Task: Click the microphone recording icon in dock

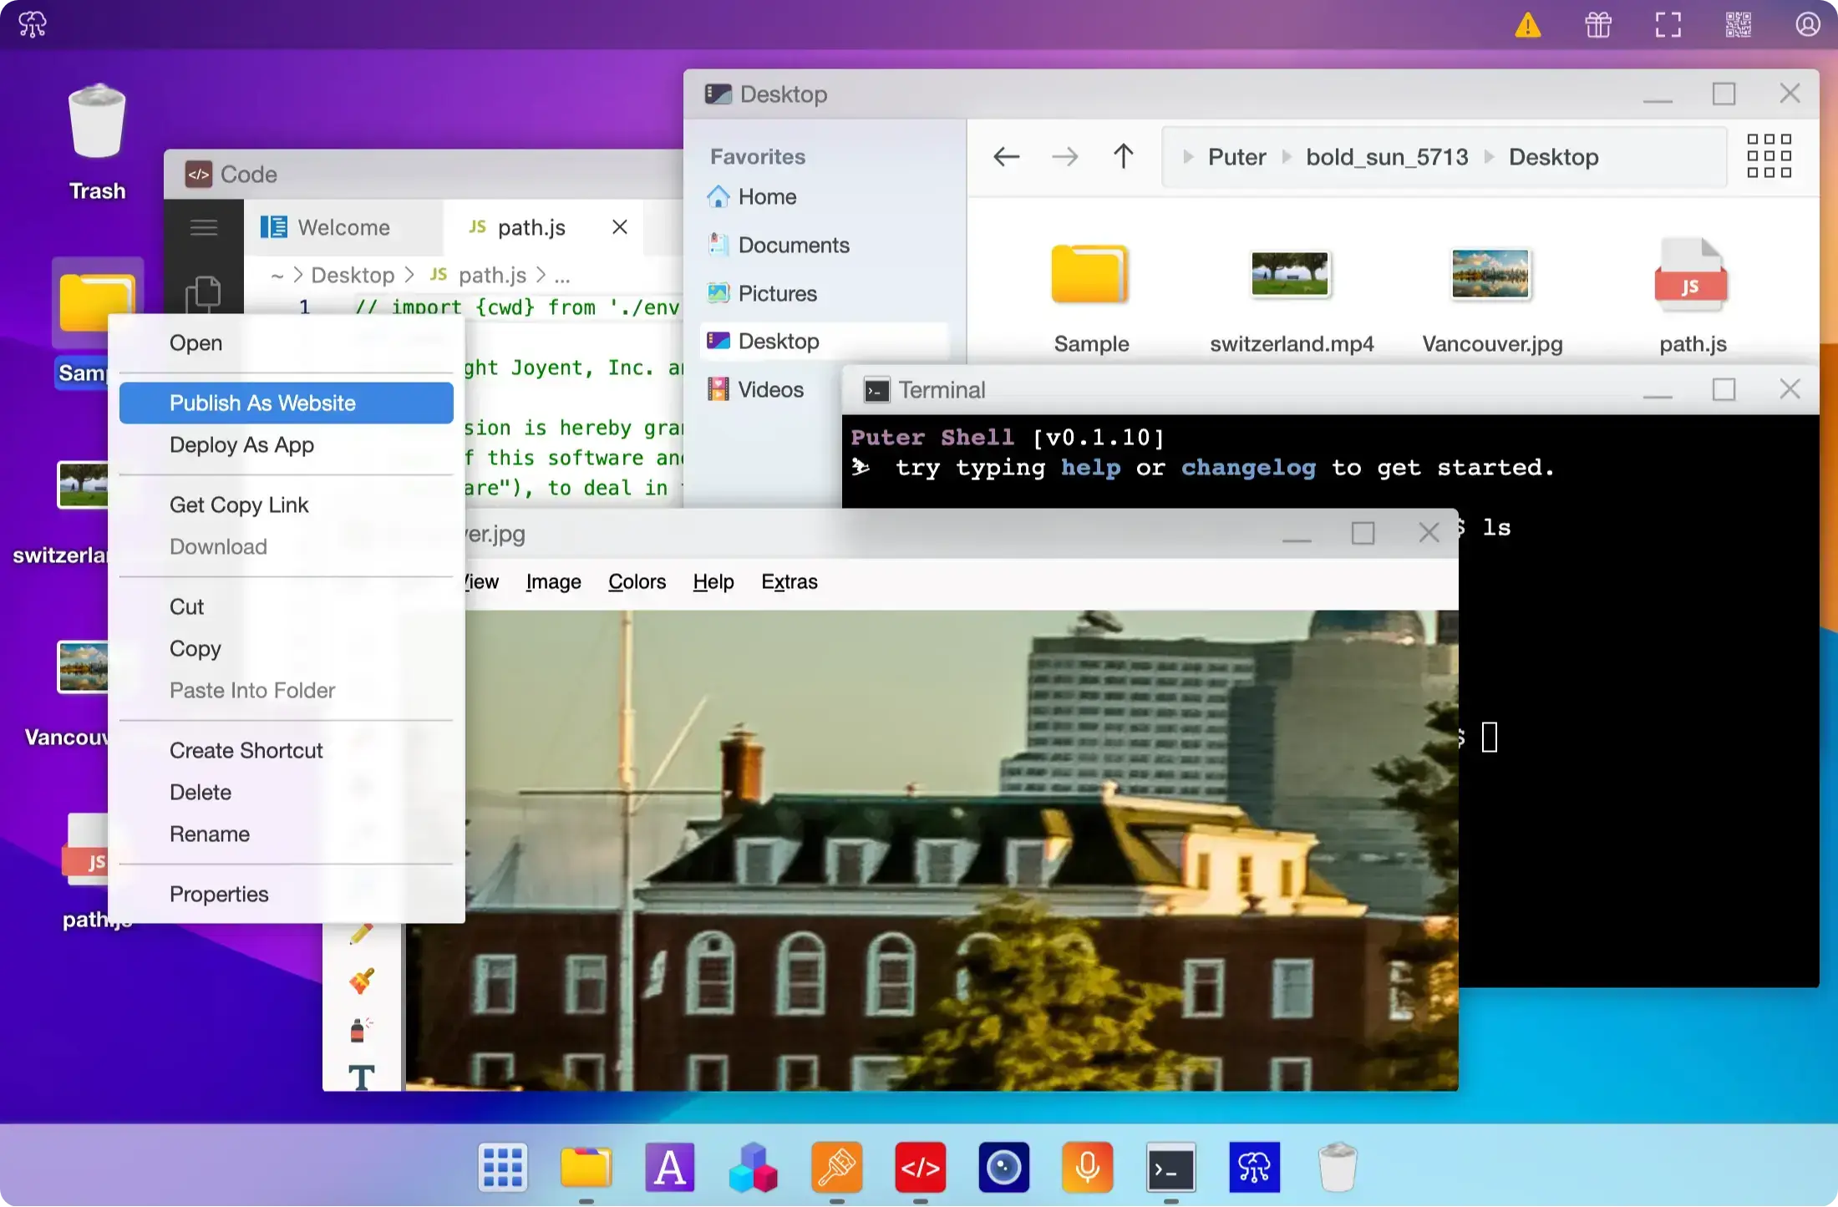Action: [x=1088, y=1167]
